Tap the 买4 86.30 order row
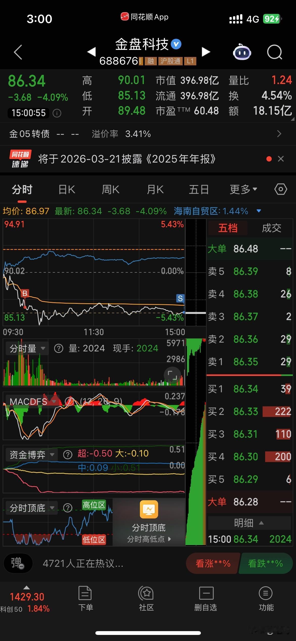The width and height of the screenshot is (296, 641). tap(249, 457)
